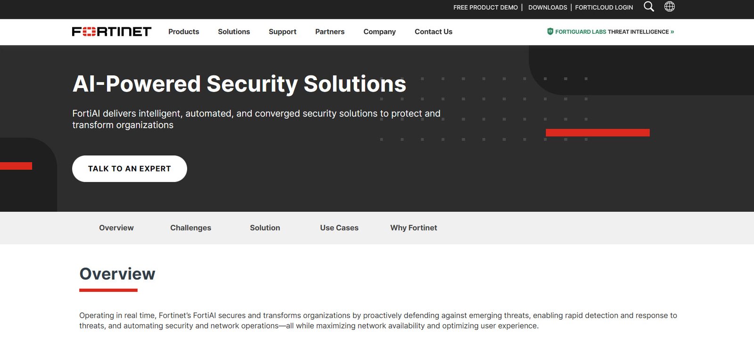
Task: Open the Downloads link
Action: 548,8
